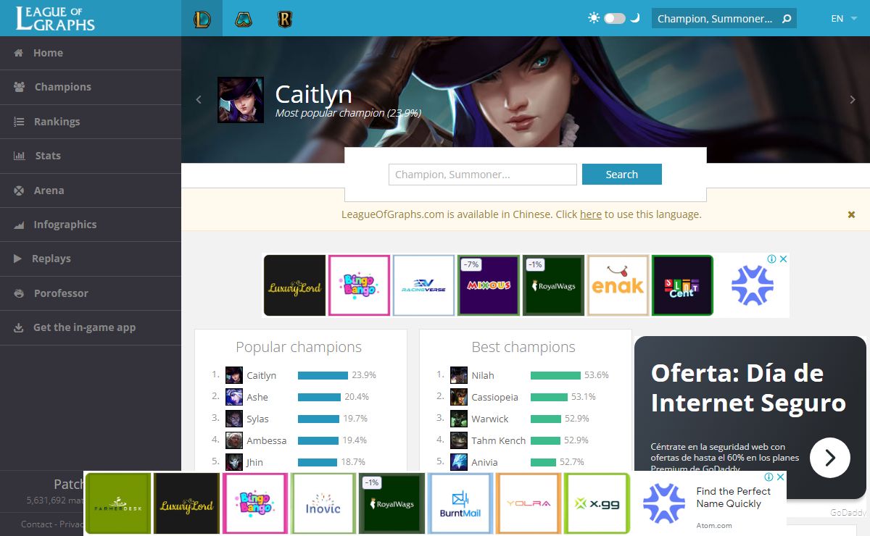The image size is (870, 536).
Task: Click the Popular champions heading
Action: (299, 347)
